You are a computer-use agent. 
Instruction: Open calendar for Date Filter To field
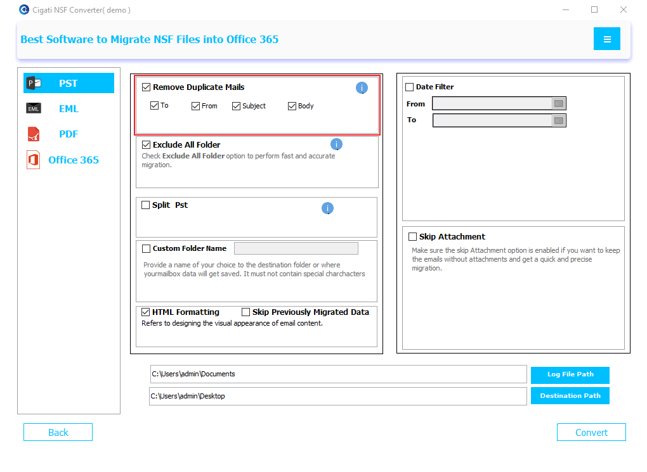coord(559,120)
